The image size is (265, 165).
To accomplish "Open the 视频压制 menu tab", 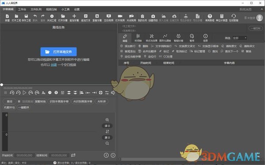I will pyautogui.click(x=51, y=9).
